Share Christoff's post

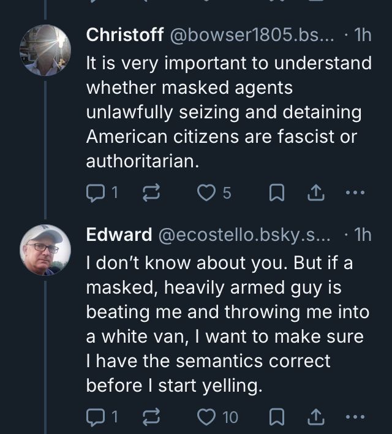(315, 193)
